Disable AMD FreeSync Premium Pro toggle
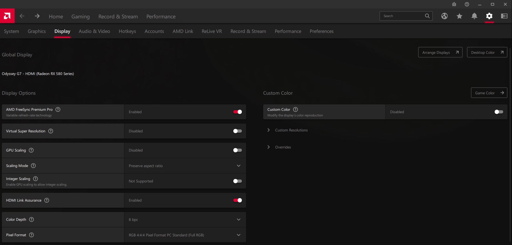The height and width of the screenshot is (245, 512). pyautogui.click(x=238, y=112)
